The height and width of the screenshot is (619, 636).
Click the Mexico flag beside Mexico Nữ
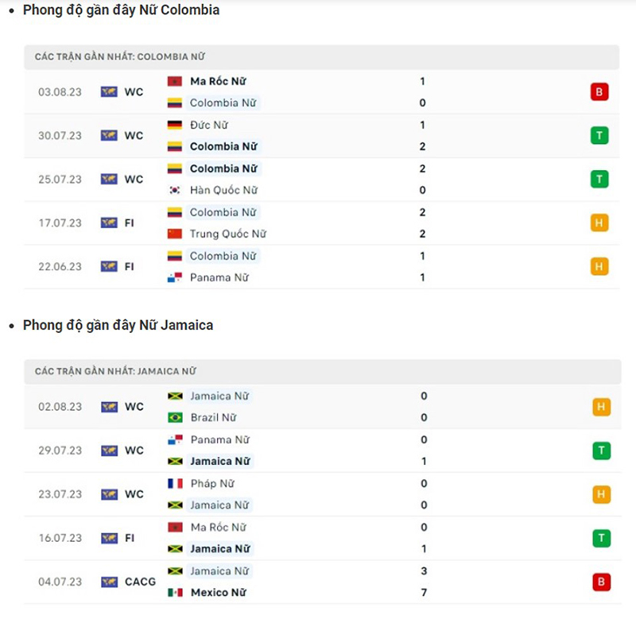[176, 592]
